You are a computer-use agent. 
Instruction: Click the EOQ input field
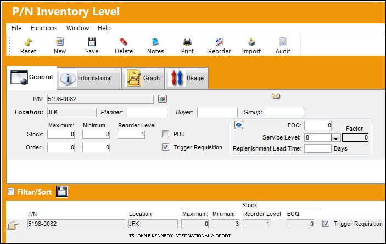tap(318, 125)
